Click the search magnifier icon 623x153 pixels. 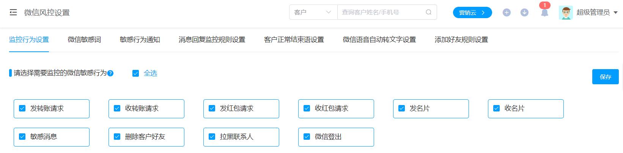click(428, 12)
